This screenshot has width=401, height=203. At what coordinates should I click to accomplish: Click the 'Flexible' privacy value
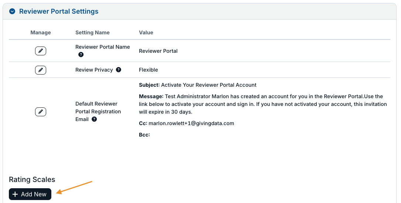click(x=148, y=70)
